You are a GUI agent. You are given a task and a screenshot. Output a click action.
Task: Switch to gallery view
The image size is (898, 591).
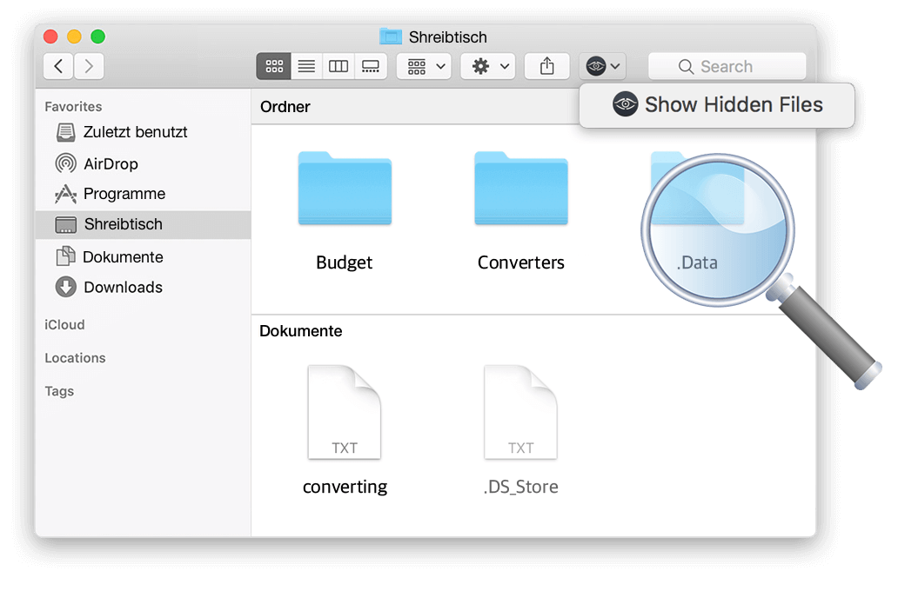371,66
